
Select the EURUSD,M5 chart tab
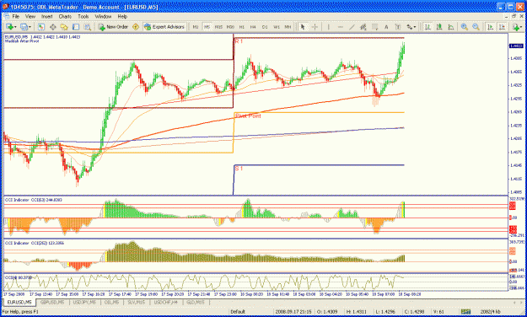point(19,302)
